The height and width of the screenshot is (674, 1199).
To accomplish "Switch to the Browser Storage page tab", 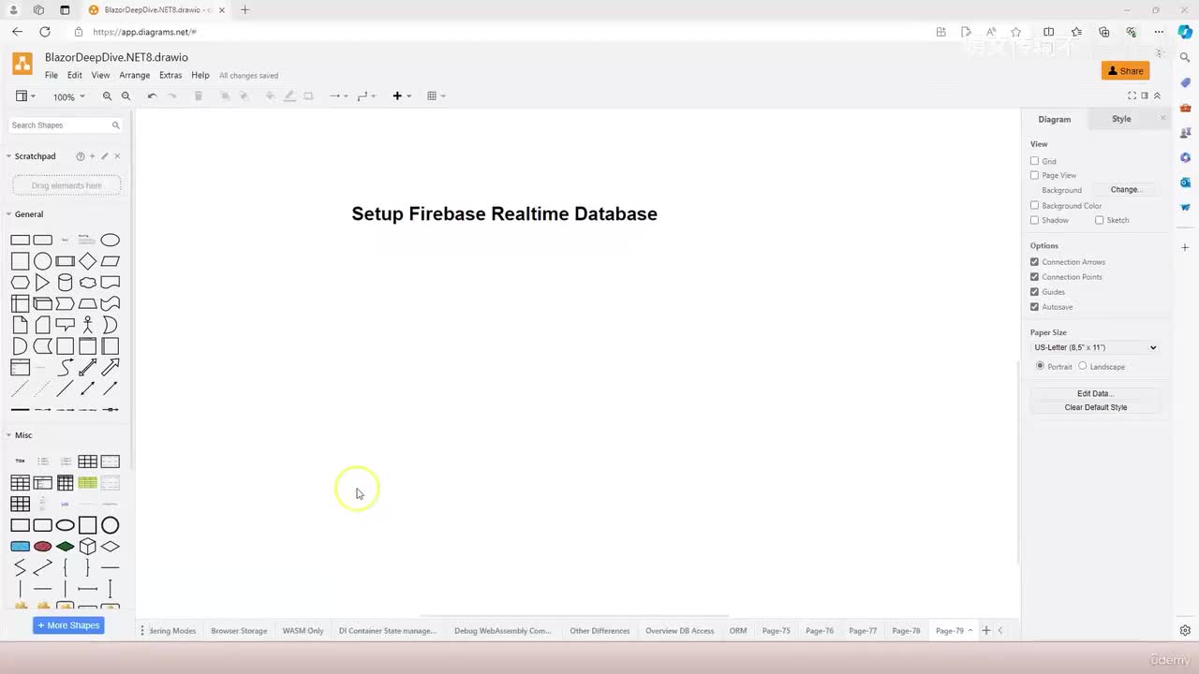I will coord(239,631).
